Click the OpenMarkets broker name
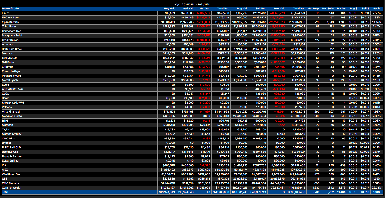This screenshot has height=198, width=385. click(x=10, y=22)
